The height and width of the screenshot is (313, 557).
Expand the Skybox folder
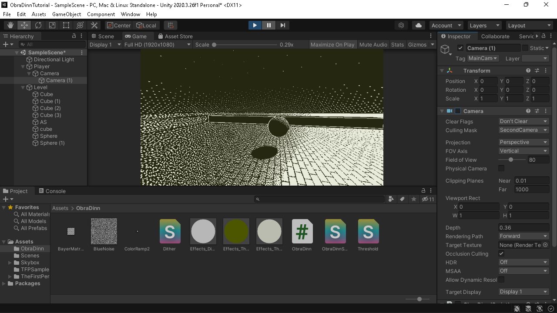pyautogui.click(x=10, y=263)
